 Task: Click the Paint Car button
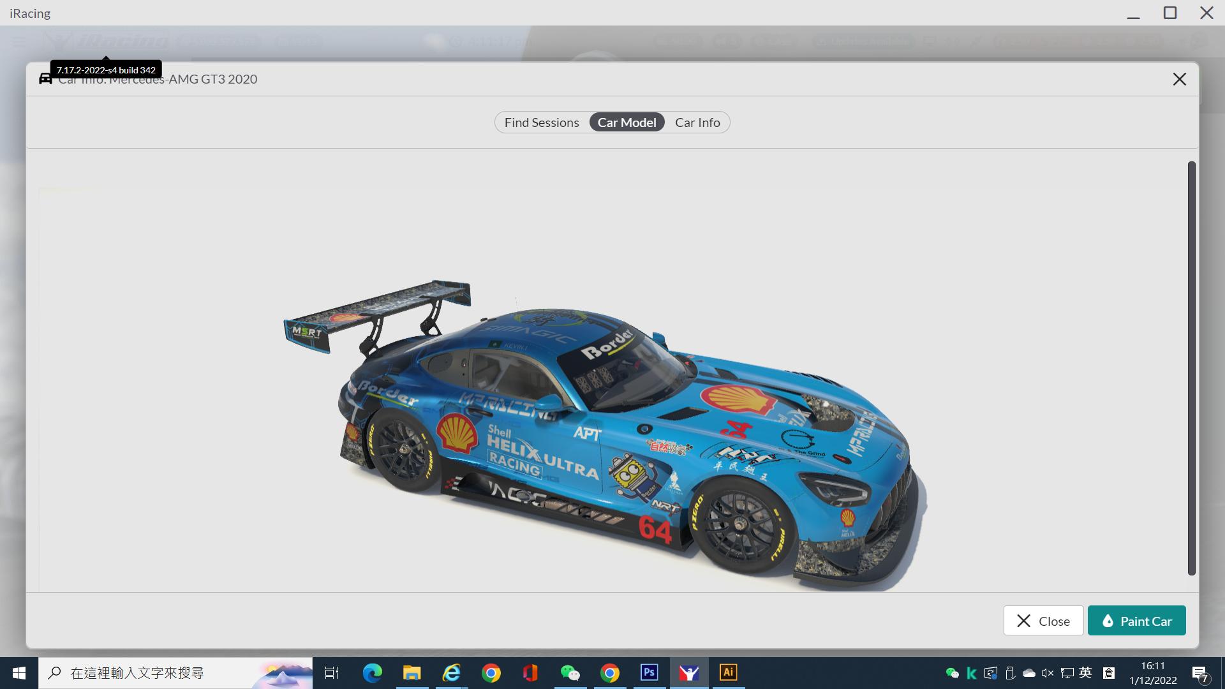point(1136,620)
